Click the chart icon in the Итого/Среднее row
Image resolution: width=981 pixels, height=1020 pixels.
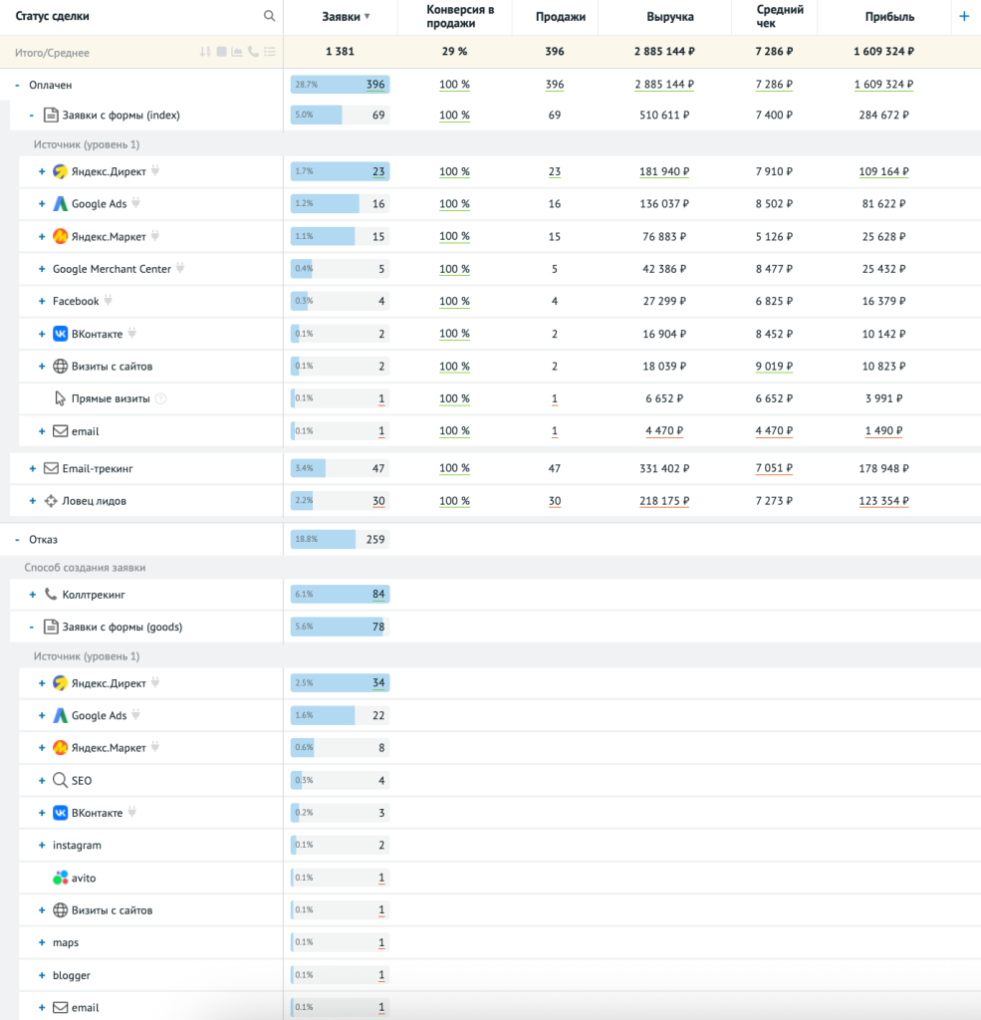[237, 52]
